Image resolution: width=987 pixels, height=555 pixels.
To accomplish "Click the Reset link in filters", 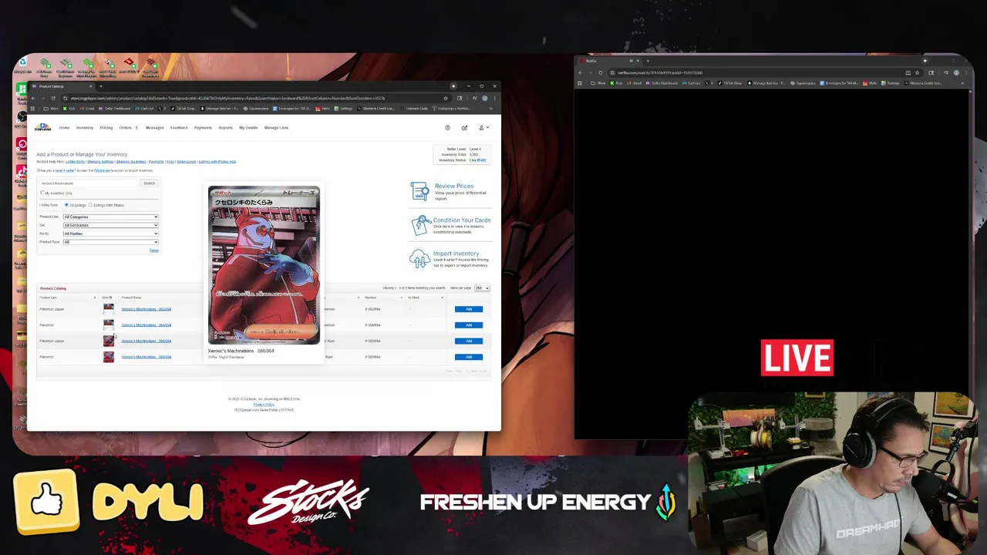I will 154,251.
